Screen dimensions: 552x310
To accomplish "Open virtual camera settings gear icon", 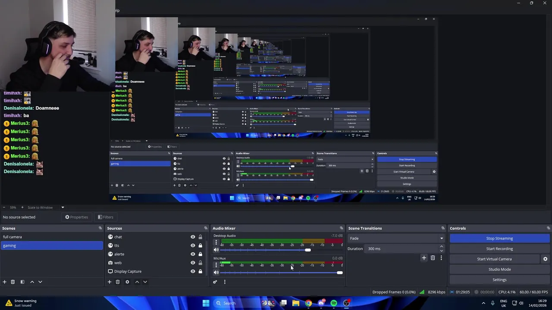I will [545, 259].
